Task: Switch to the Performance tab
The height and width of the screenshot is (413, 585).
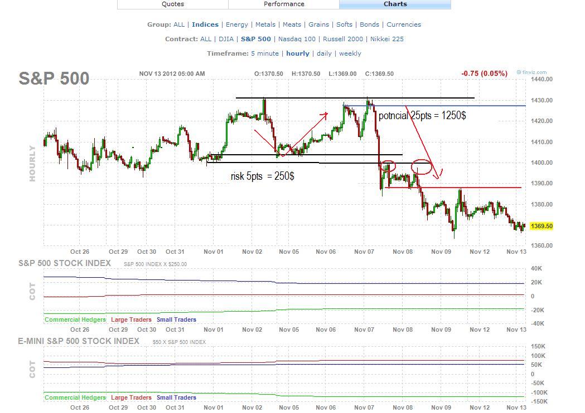Action: [284, 4]
